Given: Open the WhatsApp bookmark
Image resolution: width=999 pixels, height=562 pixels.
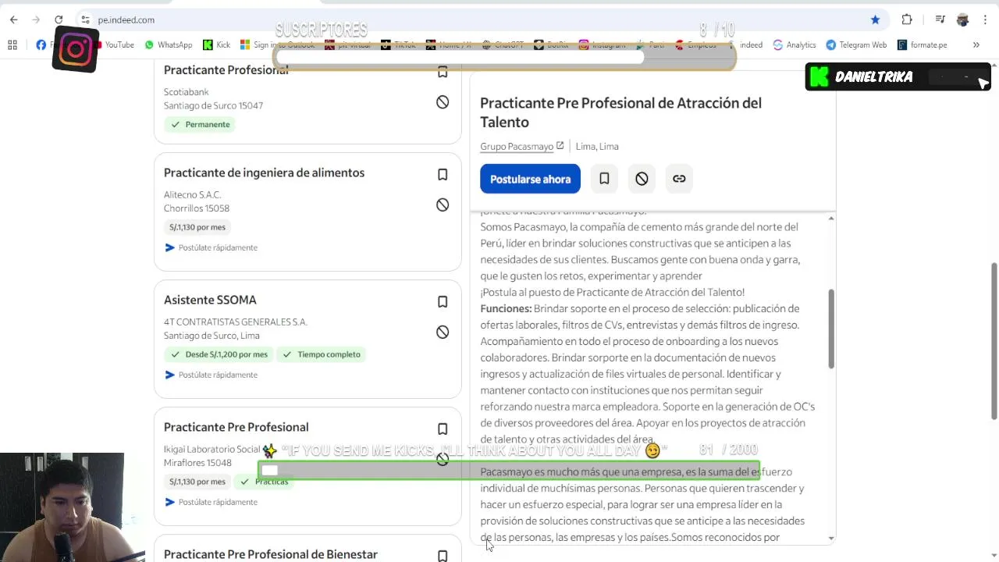Looking at the screenshot, I should tap(168, 45).
